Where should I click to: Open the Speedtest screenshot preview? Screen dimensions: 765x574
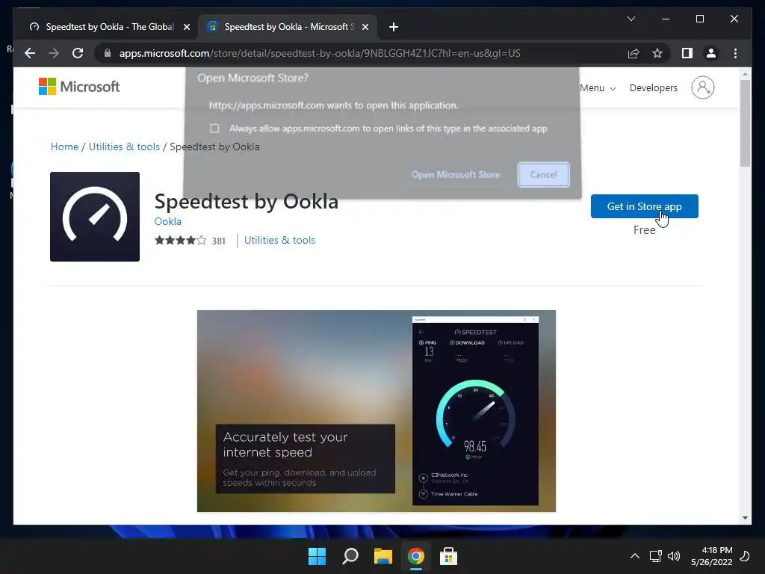click(377, 411)
